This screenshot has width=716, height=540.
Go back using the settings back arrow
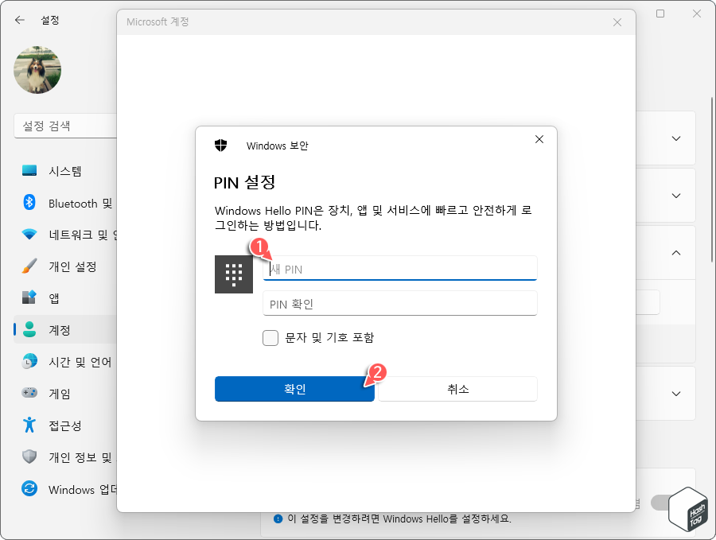pyautogui.click(x=18, y=20)
